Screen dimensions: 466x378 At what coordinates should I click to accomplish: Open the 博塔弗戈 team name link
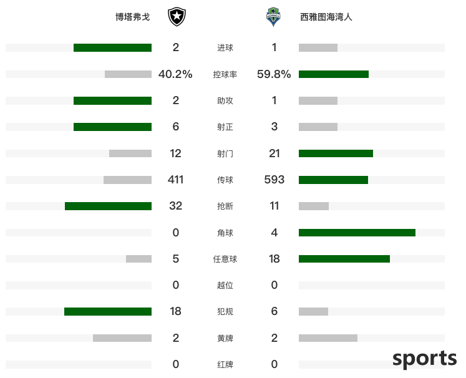(132, 17)
